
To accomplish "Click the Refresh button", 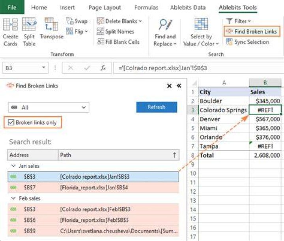I will click(157, 107).
